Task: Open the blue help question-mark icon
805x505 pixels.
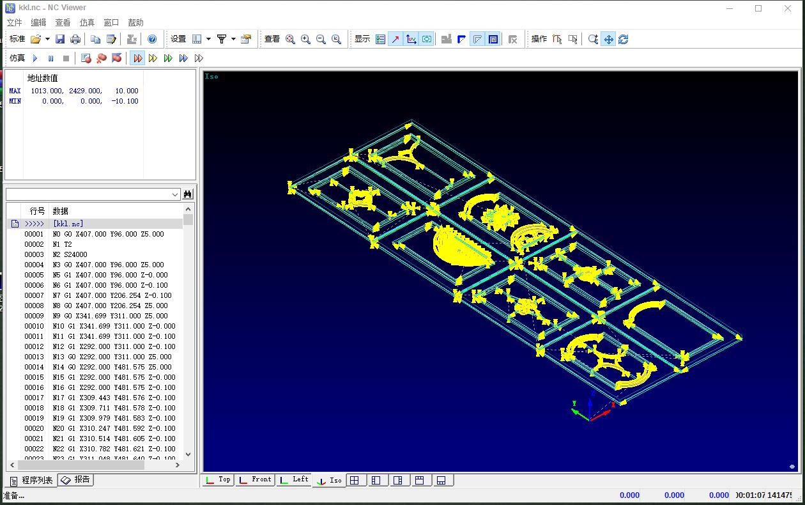Action: (152, 39)
